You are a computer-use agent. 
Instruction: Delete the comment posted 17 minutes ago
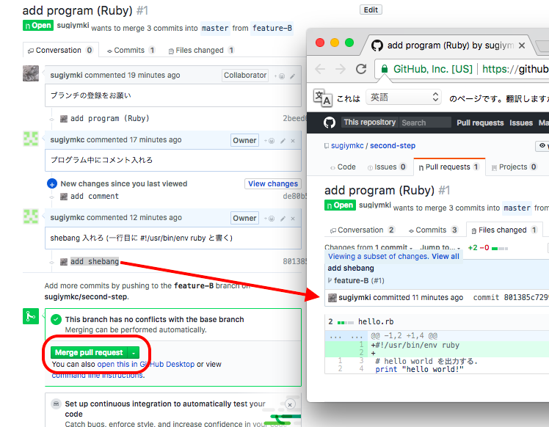point(293,140)
